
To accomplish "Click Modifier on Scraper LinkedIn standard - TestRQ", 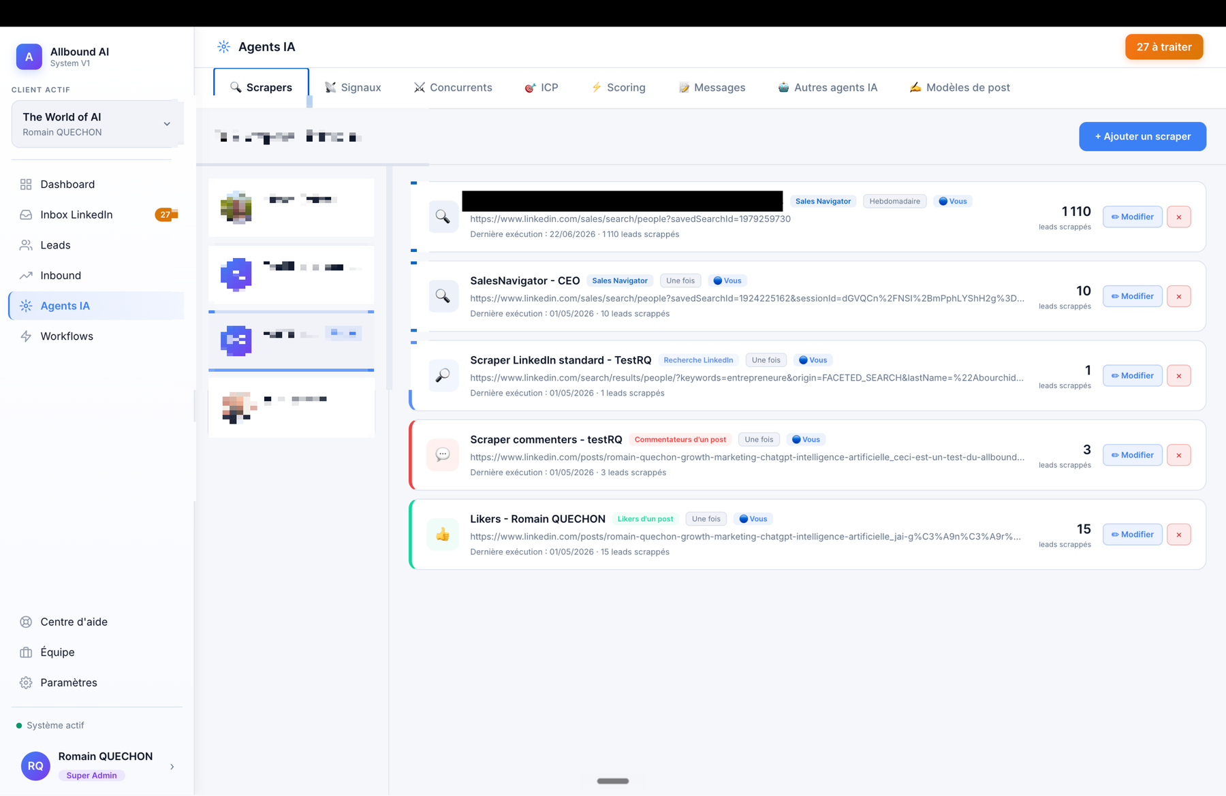I will click(1132, 376).
